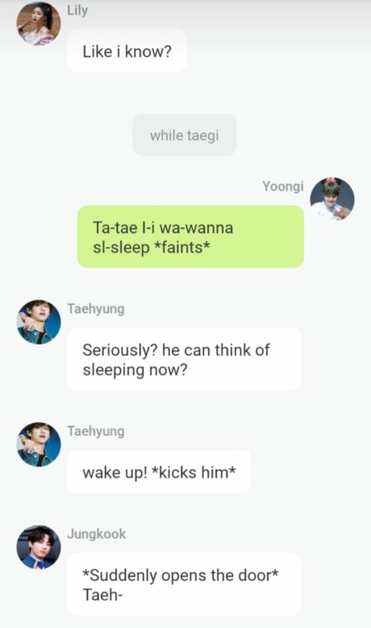Open first Taehyung avatar above 'Seriously?' message

(39, 322)
